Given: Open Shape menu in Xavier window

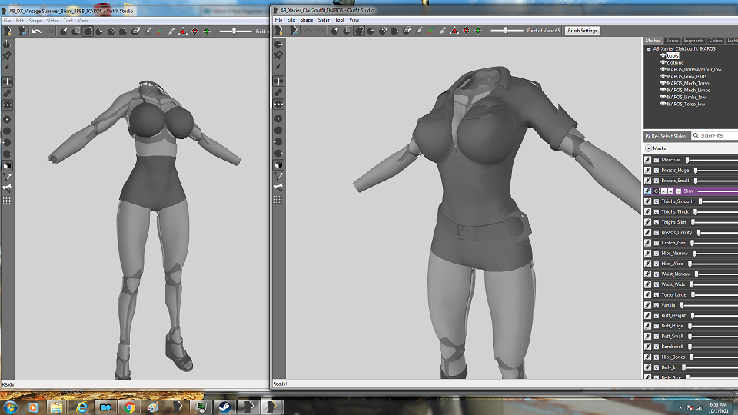Looking at the screenshot, I should click(x=307, y=20).
